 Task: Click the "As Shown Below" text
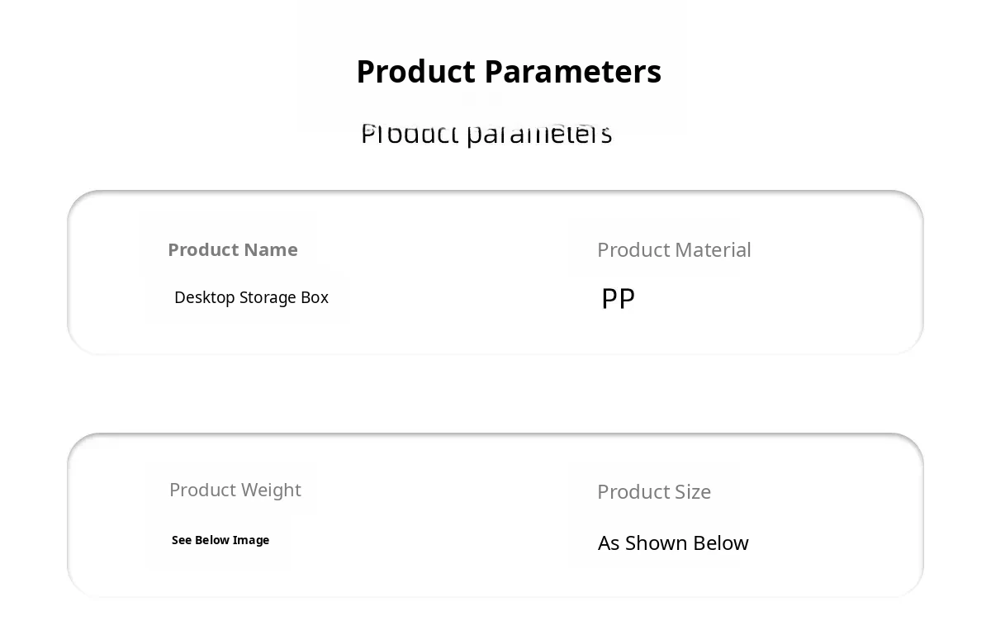coord(673,543)
